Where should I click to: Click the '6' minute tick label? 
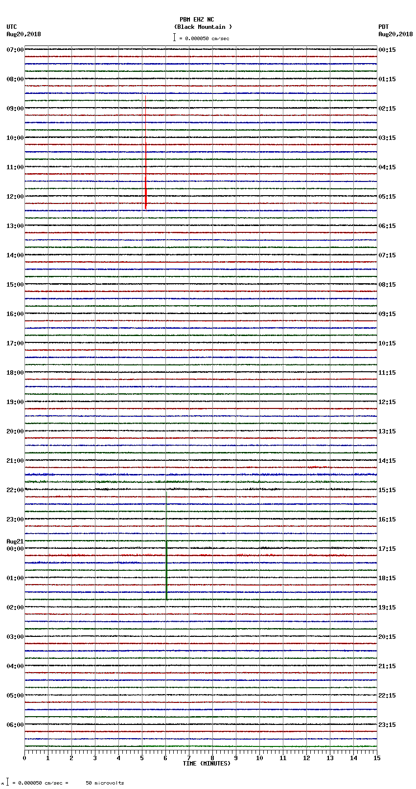pos(165,758)
